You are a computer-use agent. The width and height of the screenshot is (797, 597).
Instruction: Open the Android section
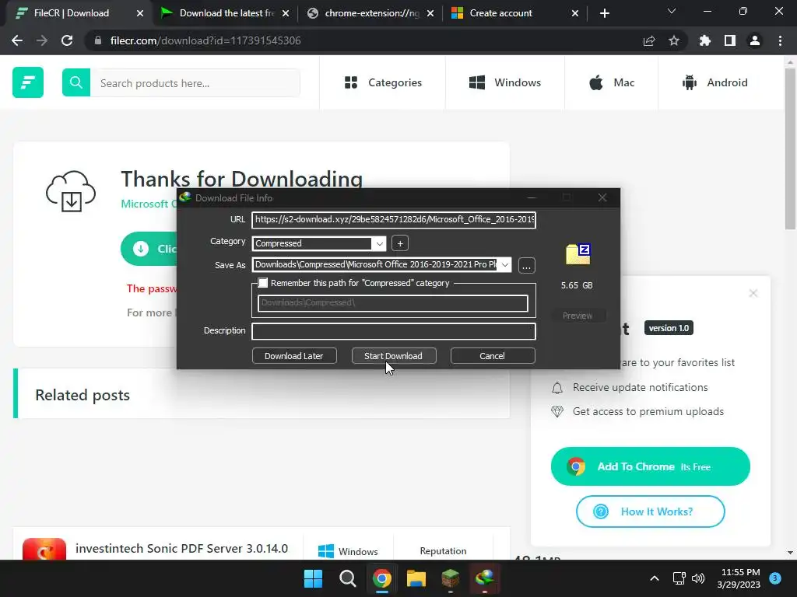pos(714,82)
